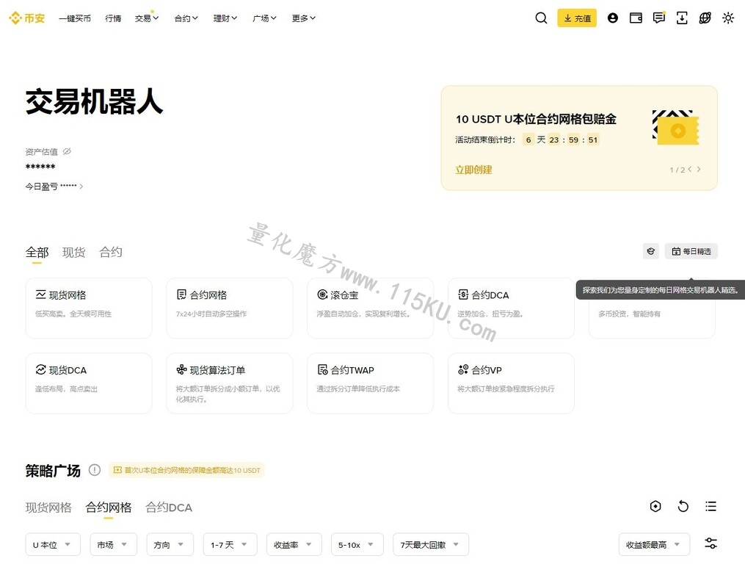Open the 现货网格 card
The width and height of the screenshot is (745, 564).
click(x=89, y=308)
